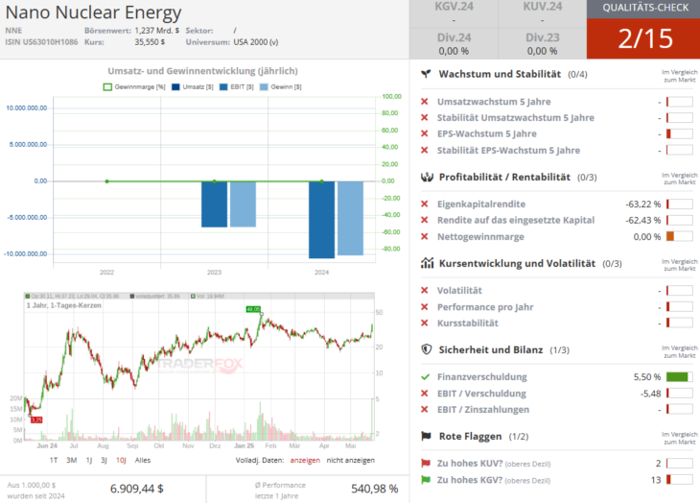The image size is (700, 503).
Task: Click the red low price marker on chart
Action: 36,419
